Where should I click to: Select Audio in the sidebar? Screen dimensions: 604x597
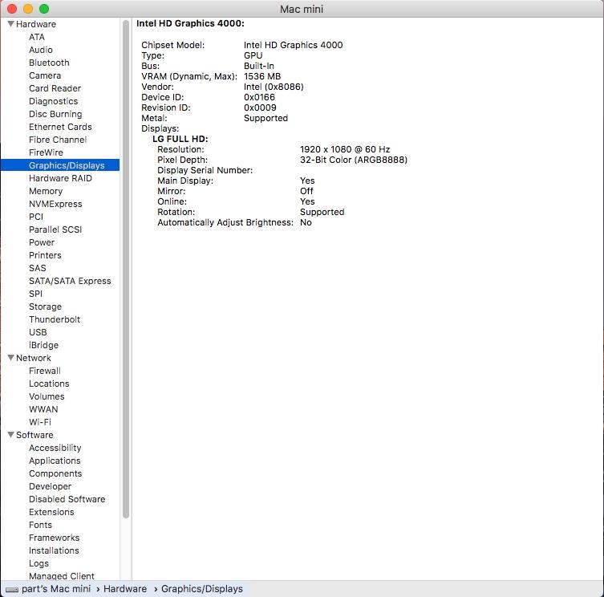[41, 50]
